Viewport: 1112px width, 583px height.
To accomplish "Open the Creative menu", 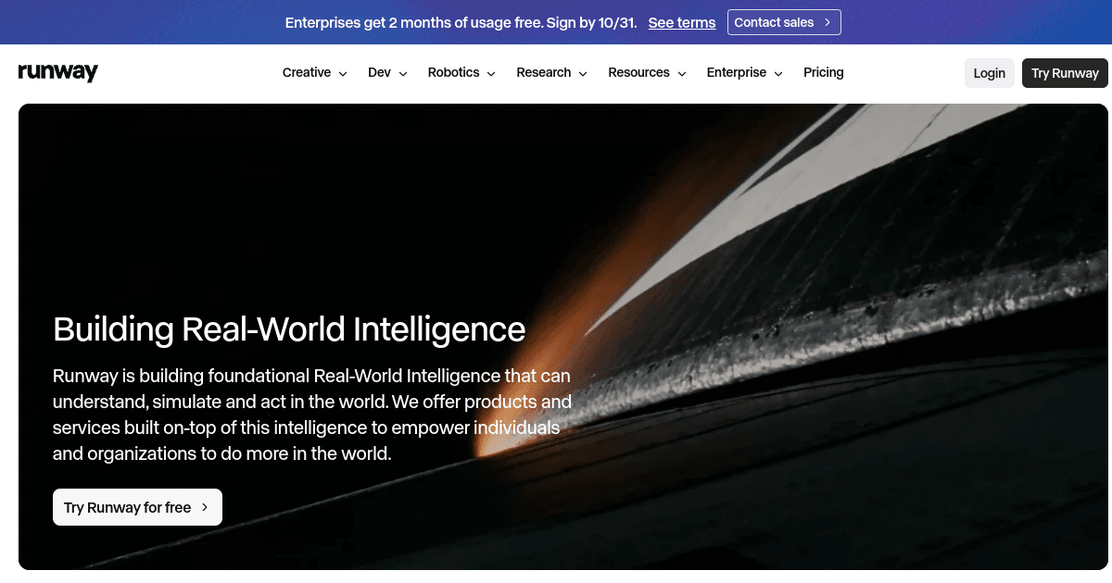I will (314, 73).
